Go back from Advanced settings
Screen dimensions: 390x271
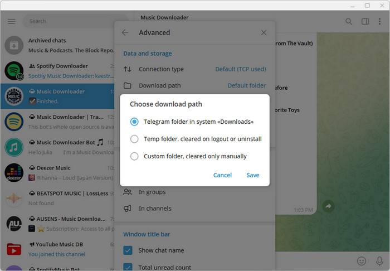coord(125,32)
